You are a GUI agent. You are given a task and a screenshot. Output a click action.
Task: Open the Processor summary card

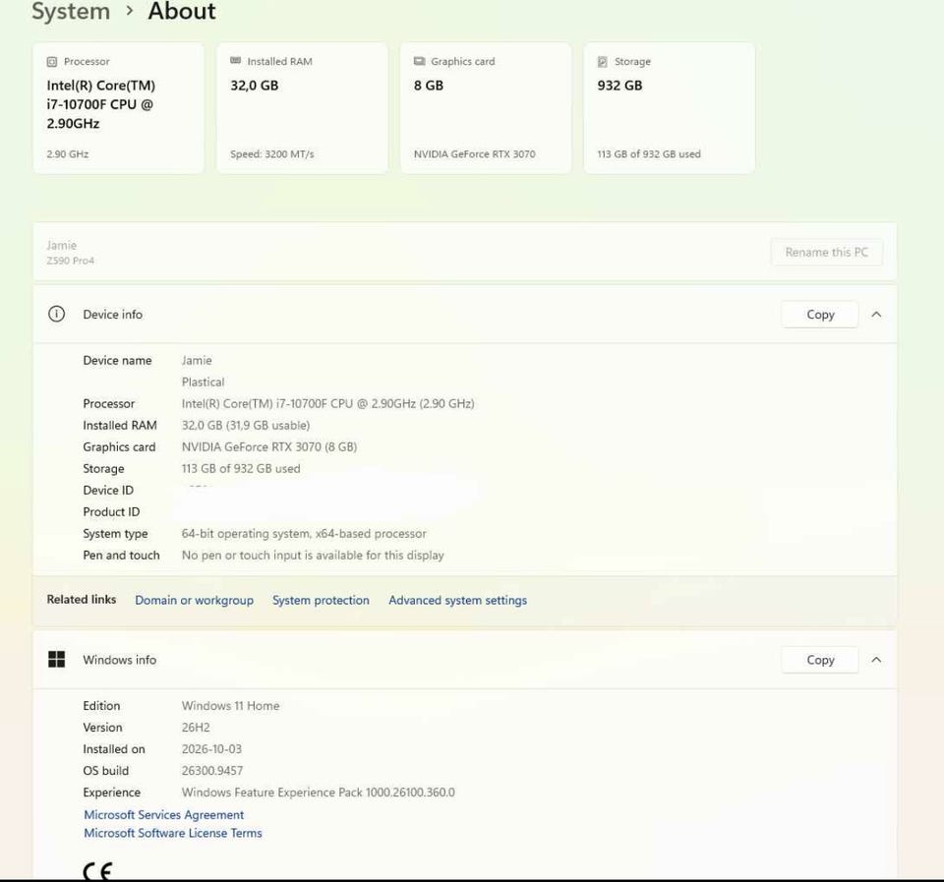[119, 108]
